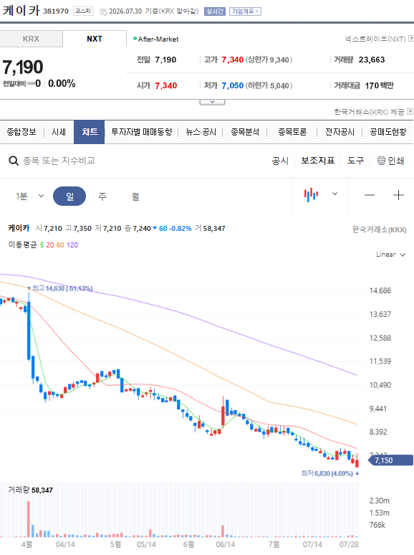Select the NXT tab
414x555 pixels.
pyautogui.click(x=95, y=39)
